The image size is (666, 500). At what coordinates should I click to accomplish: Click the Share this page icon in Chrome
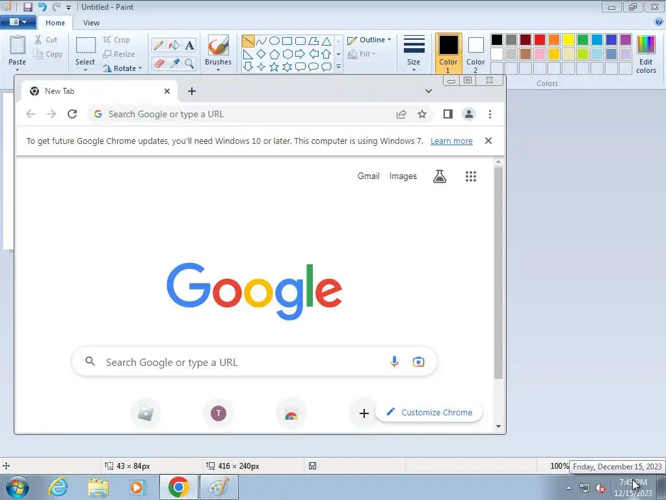pyautogui.click(x=401, y=114)
